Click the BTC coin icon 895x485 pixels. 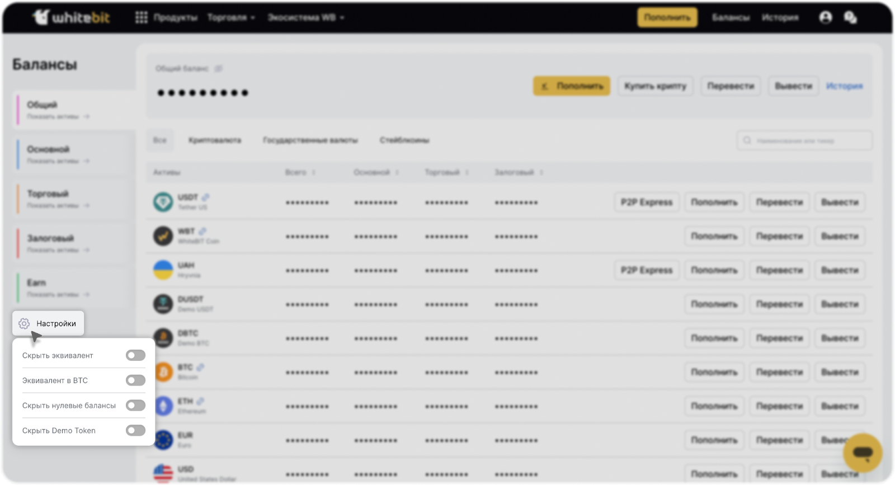coord(163,372)
